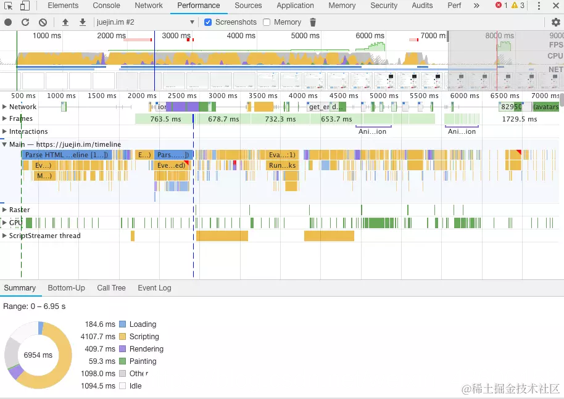The width and height of the screenshot is (564, 399).
Task: Open the Sources tab
Action: pyautogui.click(x=248, y=6)
